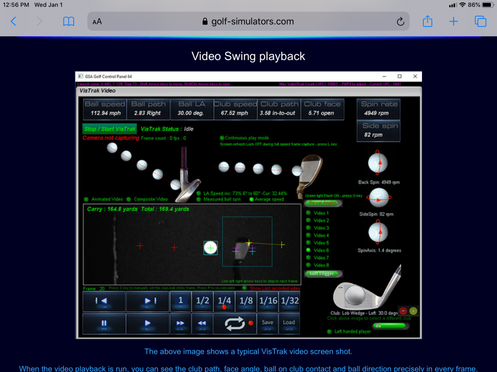Open the Safari bookmarks book icon
Viewport: 497px width, 372px height.
68,21
